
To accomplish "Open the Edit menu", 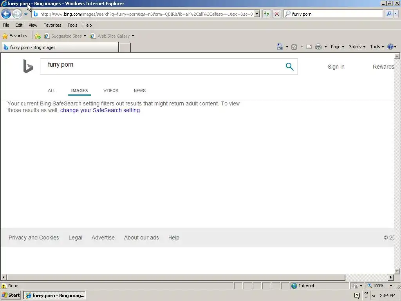I will (19, 25).
